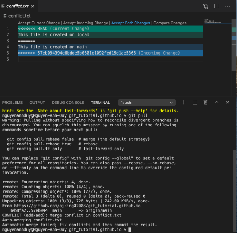Switch to the OUTPUT tab
This screenshot has height=233, width=237.
click(x=37, y=102)
